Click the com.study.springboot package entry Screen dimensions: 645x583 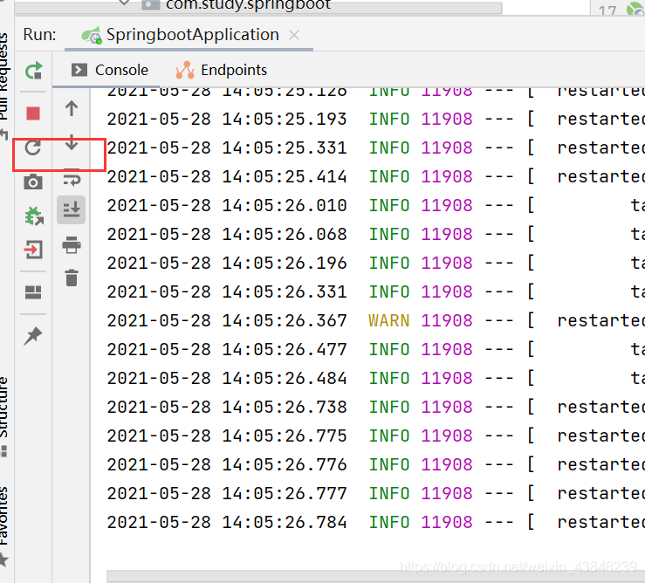[x=248, y=5]
